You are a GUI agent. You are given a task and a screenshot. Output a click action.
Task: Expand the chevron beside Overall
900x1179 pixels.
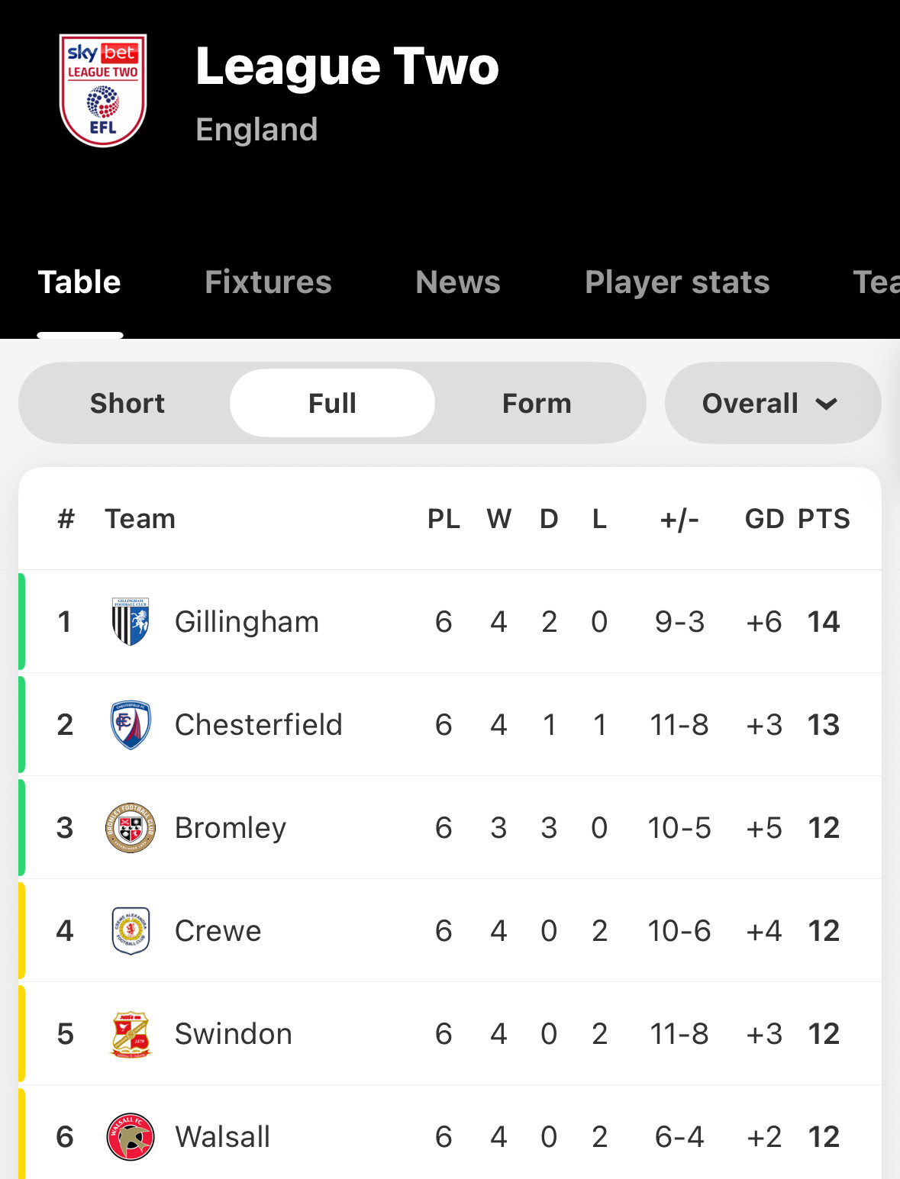click(x=827, y=404)
